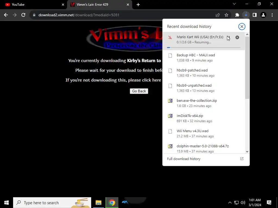Click the ben.exe-the-collection.zip archive icon
Image resolution: width=278 pixels, height=208 pixels.
click(x=170, y=101)
